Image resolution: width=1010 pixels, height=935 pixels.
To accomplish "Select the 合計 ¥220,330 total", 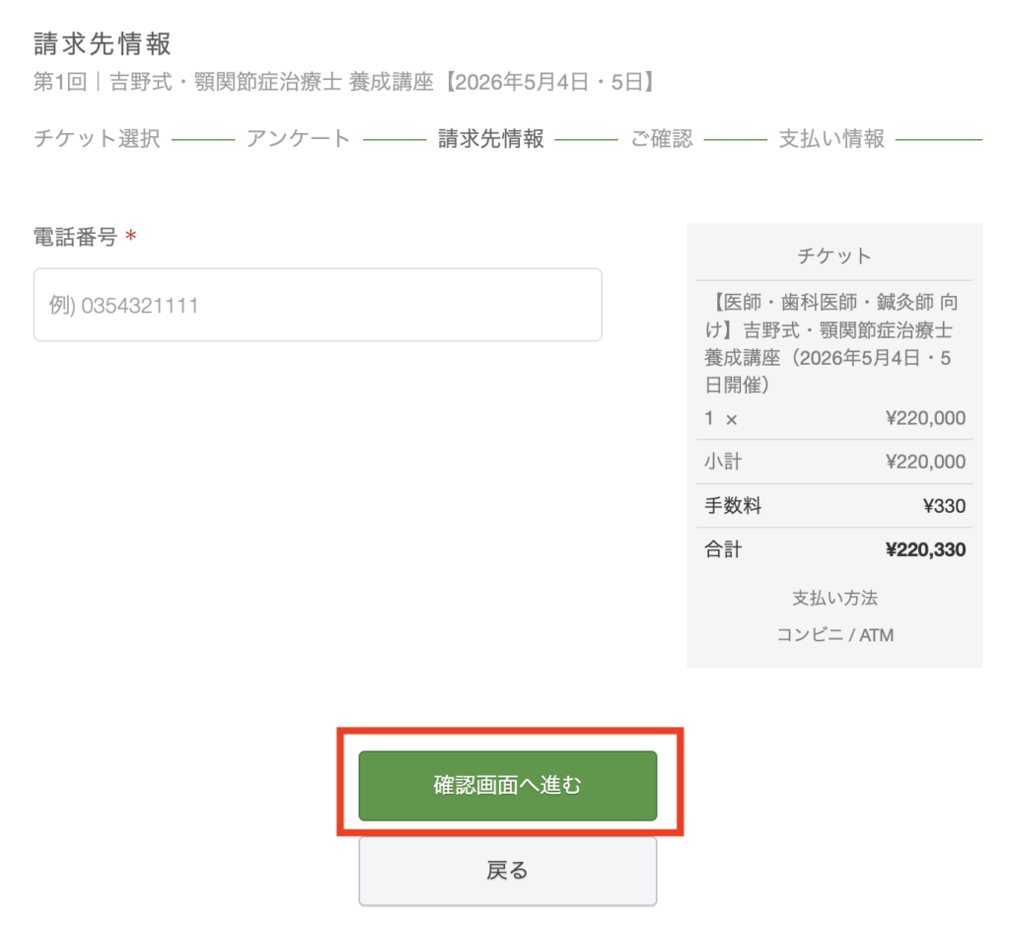I will tap(834, 550).
